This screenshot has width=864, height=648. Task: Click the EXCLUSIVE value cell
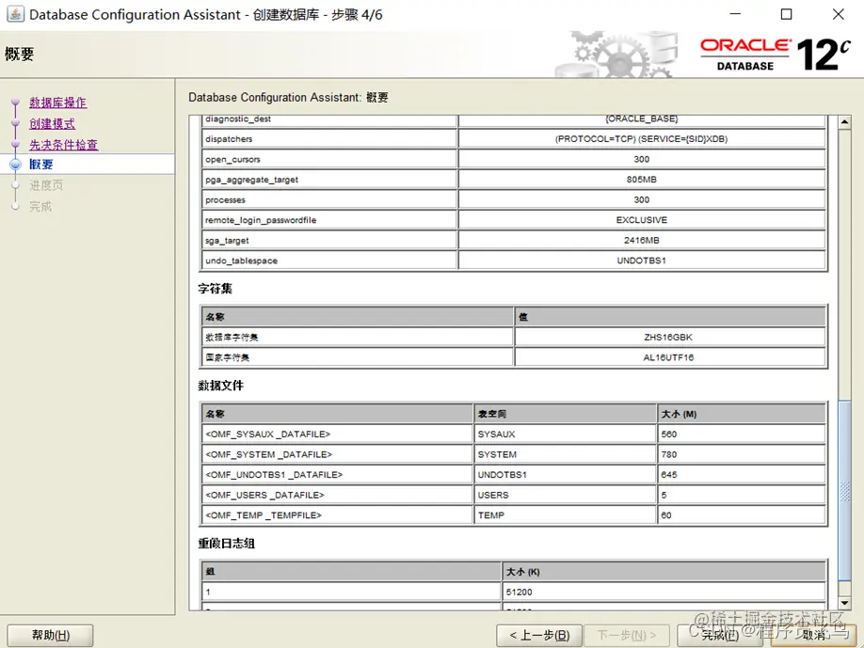[642, 220]
